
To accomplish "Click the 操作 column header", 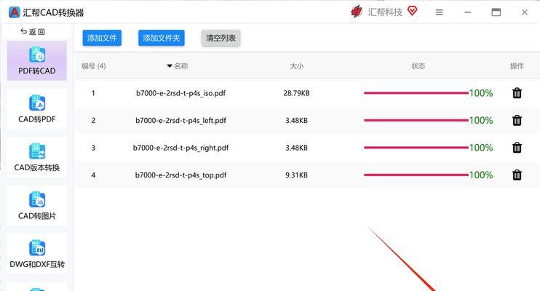I will [x=517, y=65].
